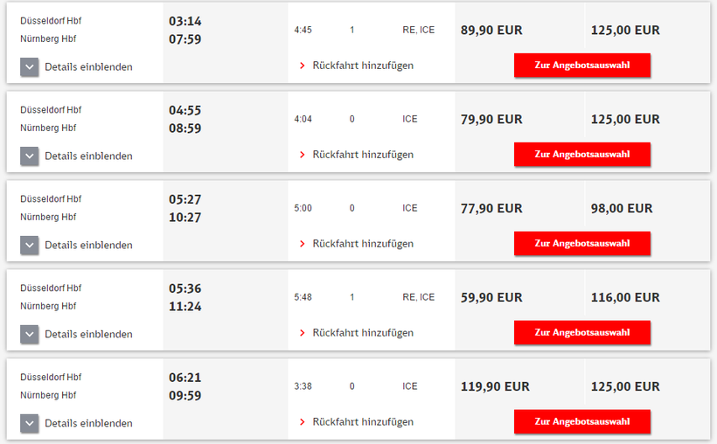Image resolution: width=717 pixels, height=444 pixels.
Task: Choose offer for the 59,90 EUR connection
Action: (581, 333)
